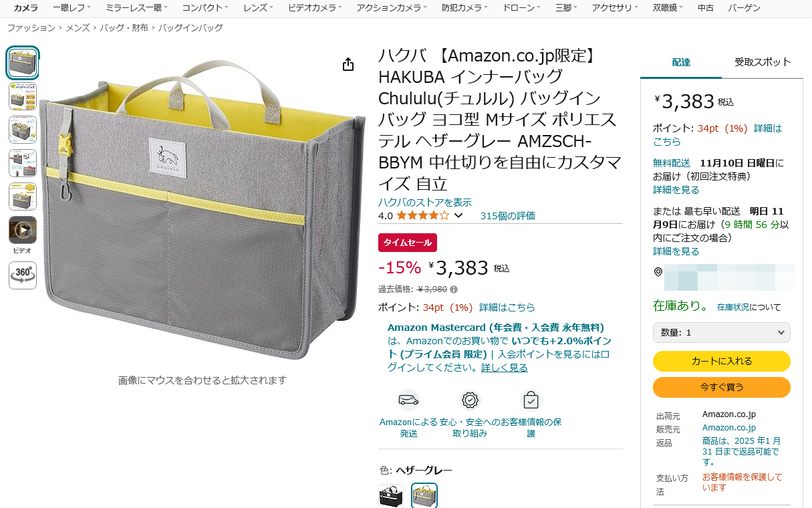Click the share icon above product image
The width and height of the screenshot is (812, 508).
point(348,64)
